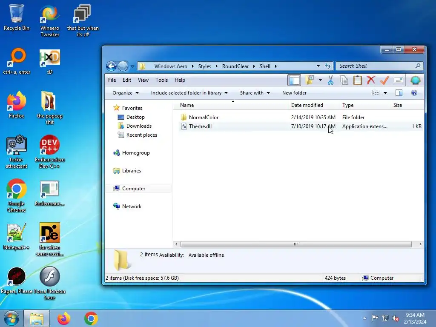Click Styles in the address breadcrumb
Screen dimensions: 436x327
(205, 66)
